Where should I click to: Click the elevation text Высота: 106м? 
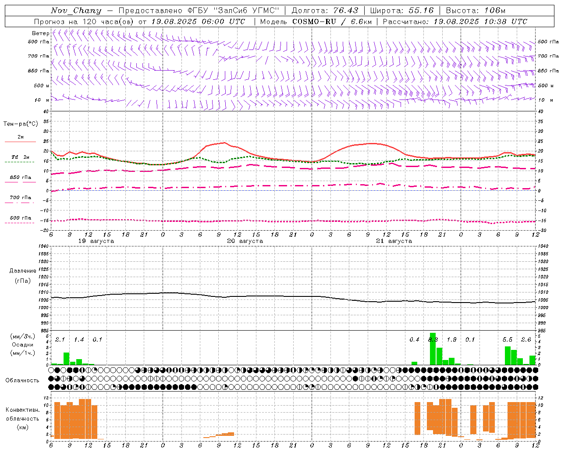click(476, 11)
